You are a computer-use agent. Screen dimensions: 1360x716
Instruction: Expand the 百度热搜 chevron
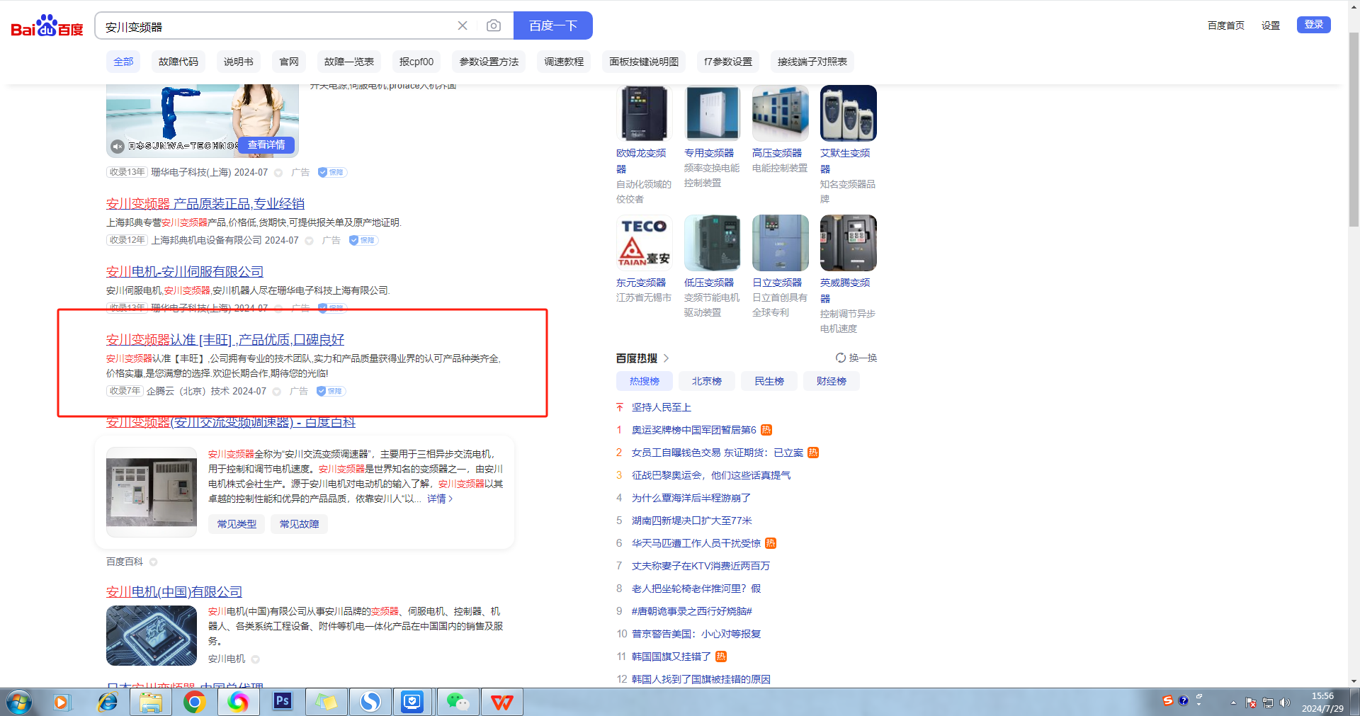click(x=666, y=358)
